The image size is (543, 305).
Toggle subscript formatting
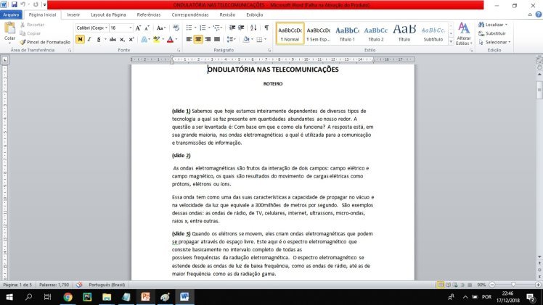(x=122, y=39)
